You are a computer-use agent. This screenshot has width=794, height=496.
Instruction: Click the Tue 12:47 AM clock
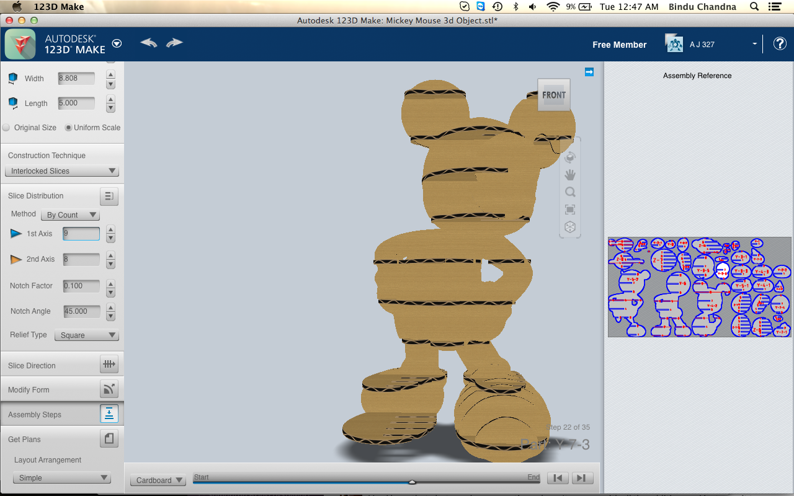[629, 7]
